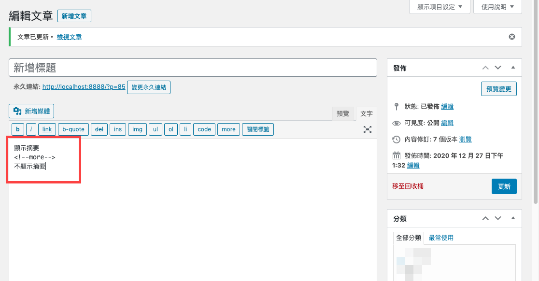The image size is (539, 281).
Task: Insert ul unordered list tag
Action: (x=156, y=129)
